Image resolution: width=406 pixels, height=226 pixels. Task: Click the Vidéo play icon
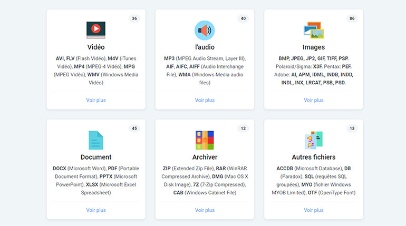pos(96,30)
